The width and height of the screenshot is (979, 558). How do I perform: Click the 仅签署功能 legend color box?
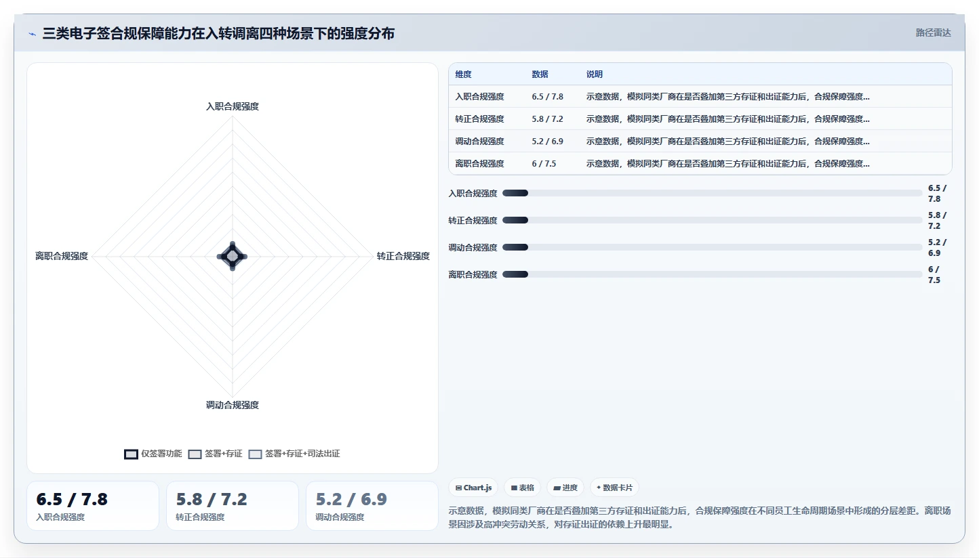(x=132, y=454)
